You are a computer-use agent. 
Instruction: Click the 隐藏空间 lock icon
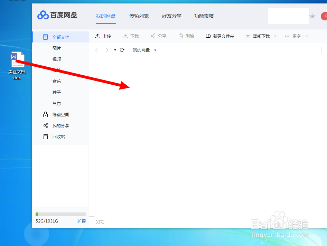pyautogui.click(x=45, y=114)
